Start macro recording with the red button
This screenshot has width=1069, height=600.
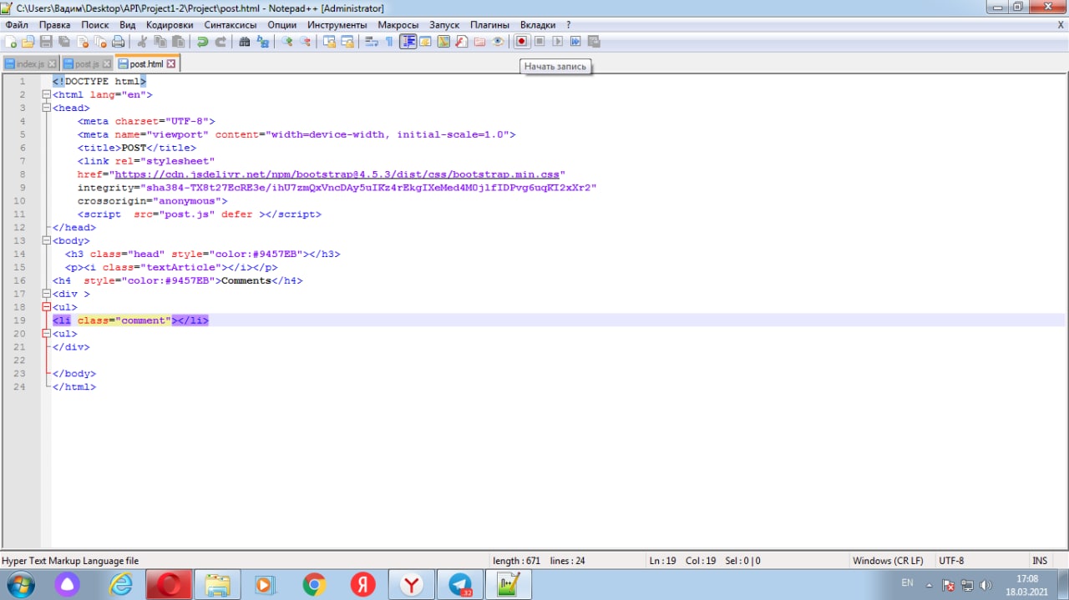point(521,42)
